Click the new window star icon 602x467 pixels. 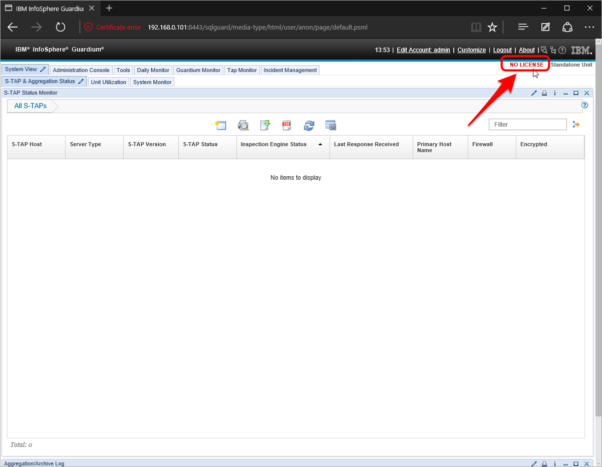coord(221,126)
